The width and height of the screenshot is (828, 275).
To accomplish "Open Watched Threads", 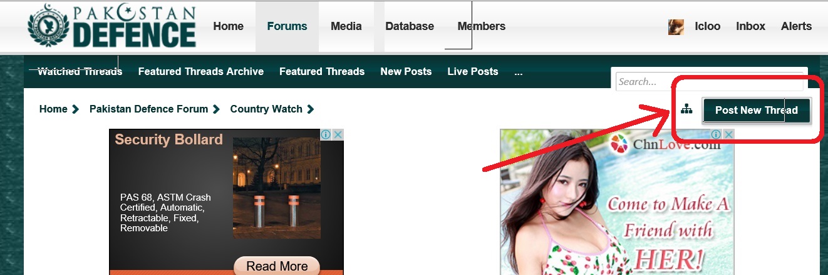I will tap(80, 71).
